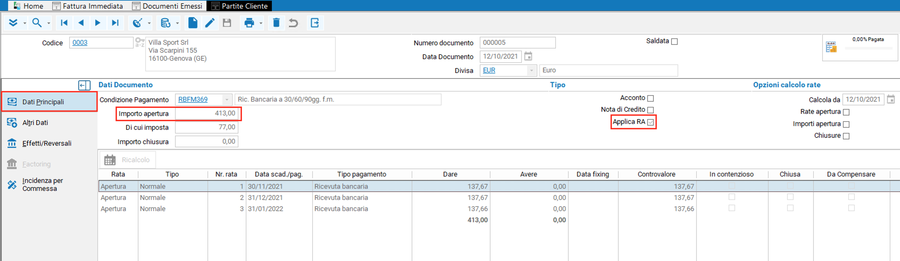Collapse the side panel with arrow icon
900x261 pixels.
coord(84,85)
